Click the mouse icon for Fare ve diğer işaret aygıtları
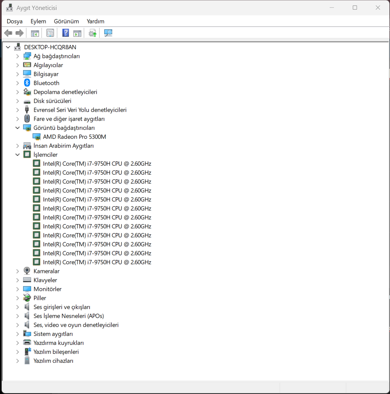390x394 pixels. point(27,119)
